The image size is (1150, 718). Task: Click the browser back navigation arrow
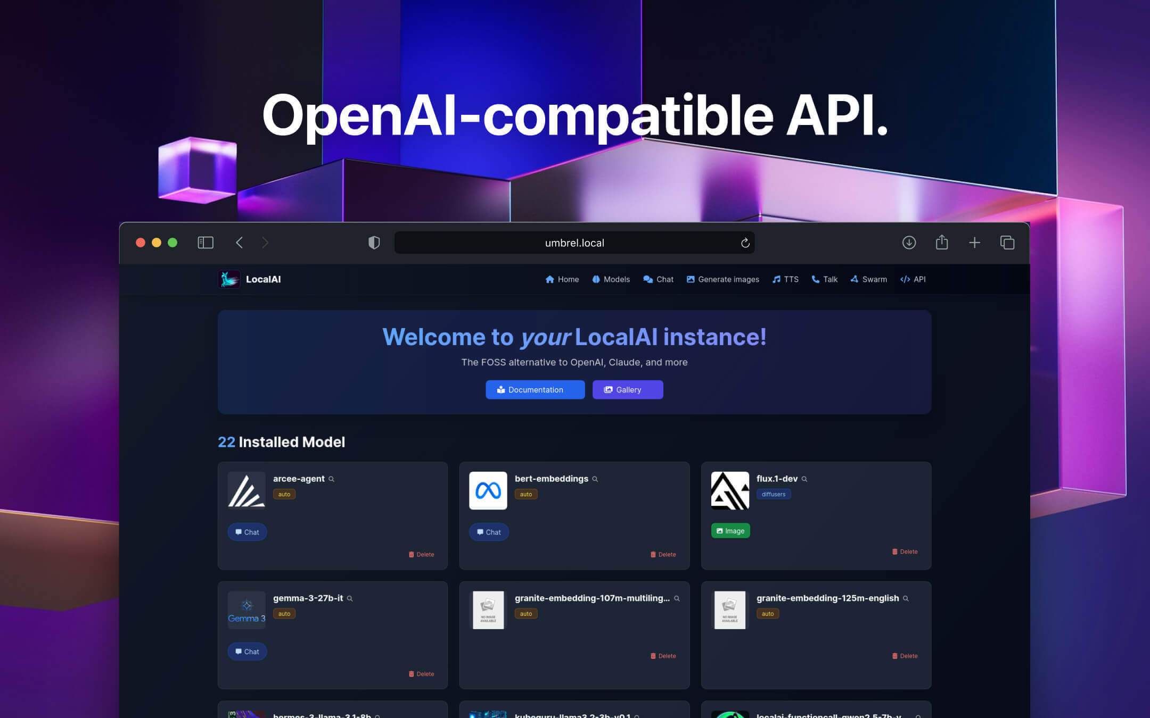click(239, 243)
